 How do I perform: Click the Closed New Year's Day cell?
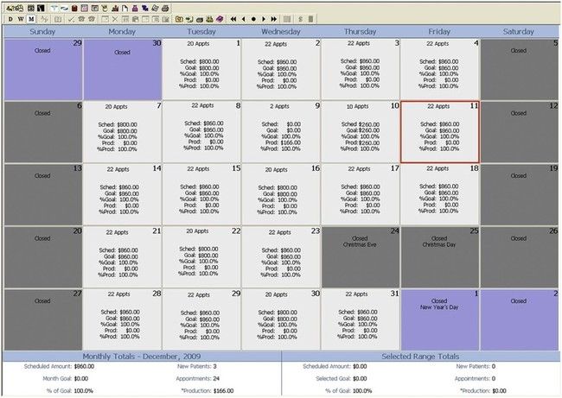pos(440,319)
